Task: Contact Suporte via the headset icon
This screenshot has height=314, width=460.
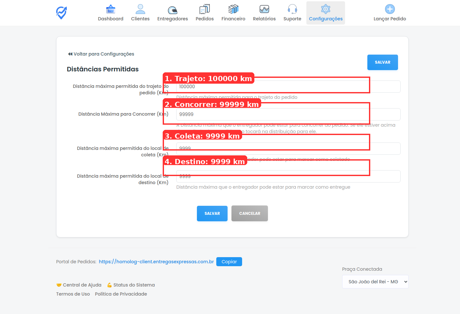Action: (292, 9)
